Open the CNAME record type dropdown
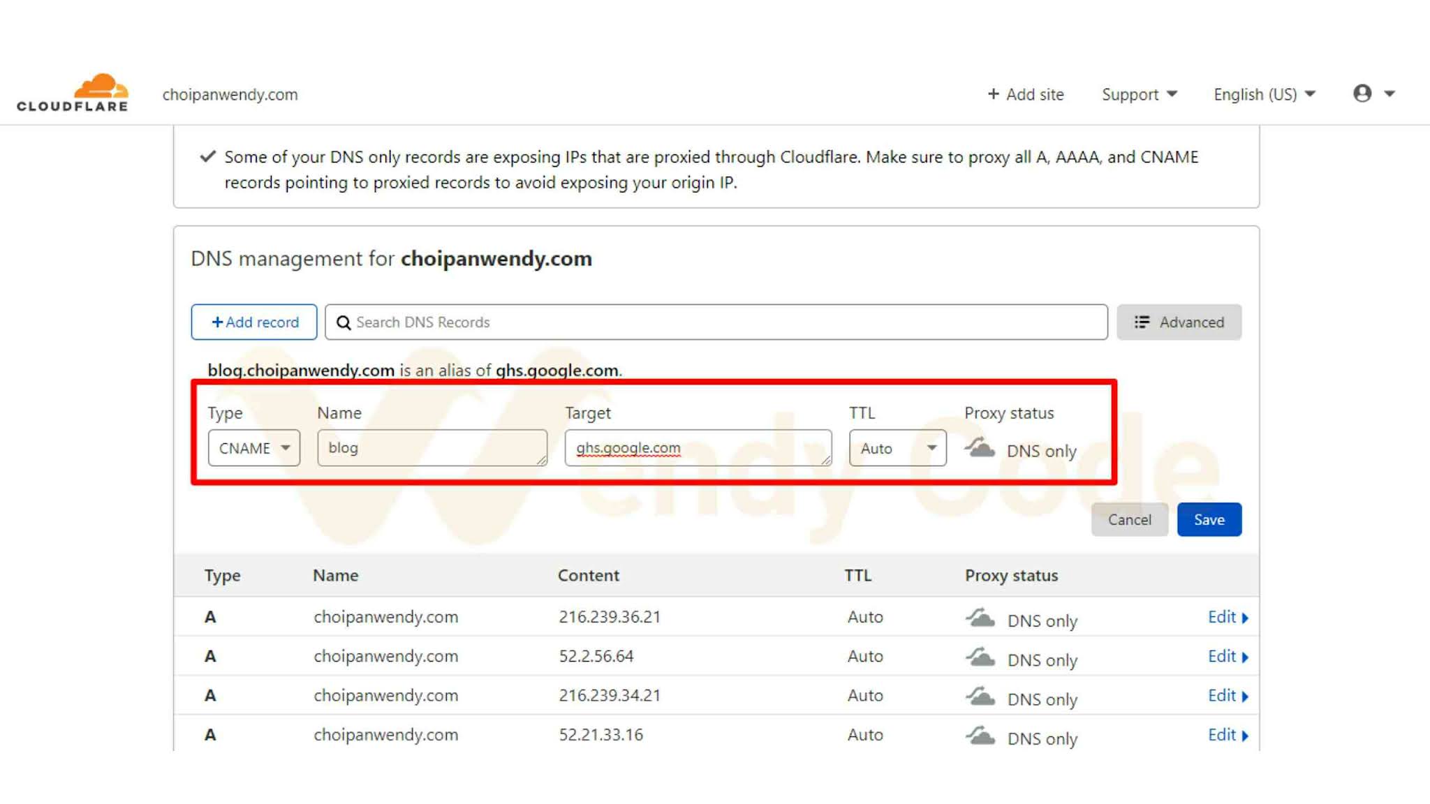The height and width of the screenshot is (804, 1430). [x=253, y=448]
